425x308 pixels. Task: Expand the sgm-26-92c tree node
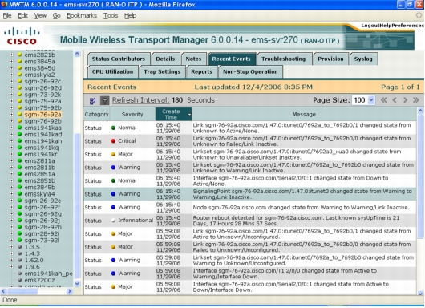click(11, 81)
